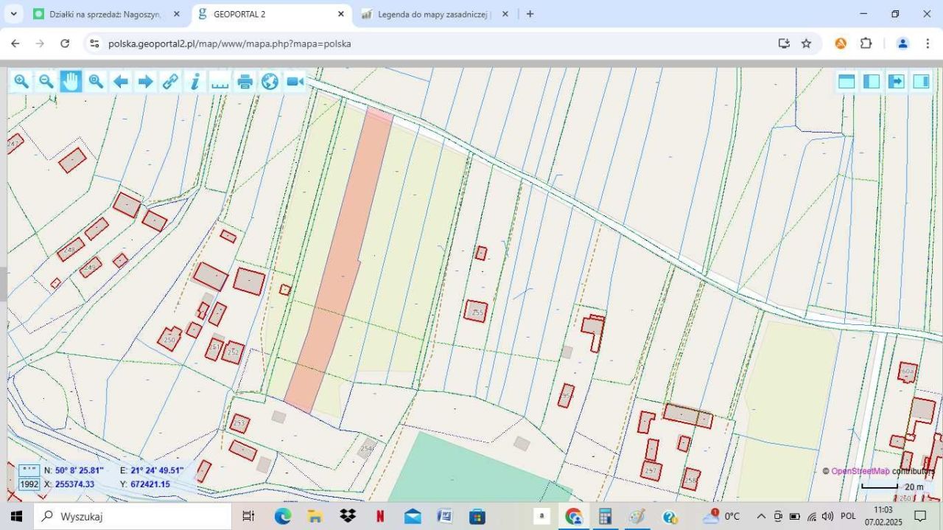Toggle the top panel layout button

coord(846,81)
